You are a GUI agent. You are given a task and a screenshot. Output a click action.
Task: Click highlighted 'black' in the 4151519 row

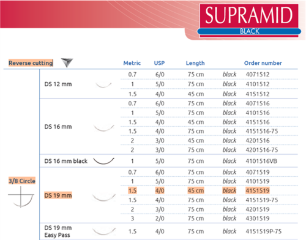coord(229,190)
